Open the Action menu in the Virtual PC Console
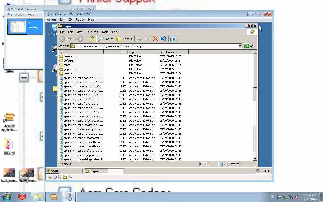This screenshot has height=202, width=323. click(20, 15)
